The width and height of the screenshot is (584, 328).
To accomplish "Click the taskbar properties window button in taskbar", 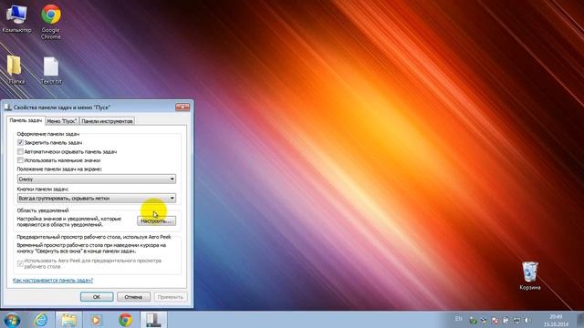I will [153, 320].
